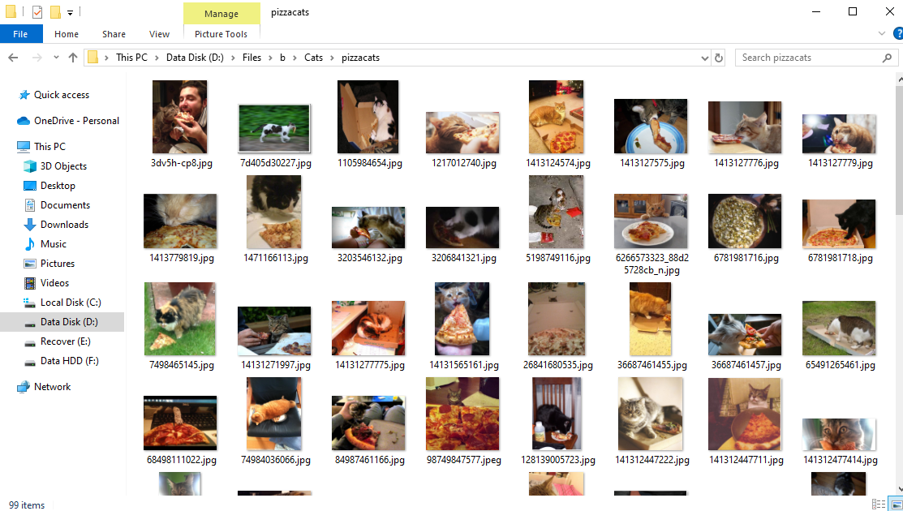
Task: Click the folder icon in address bar
Action: (x=92, y=58)
